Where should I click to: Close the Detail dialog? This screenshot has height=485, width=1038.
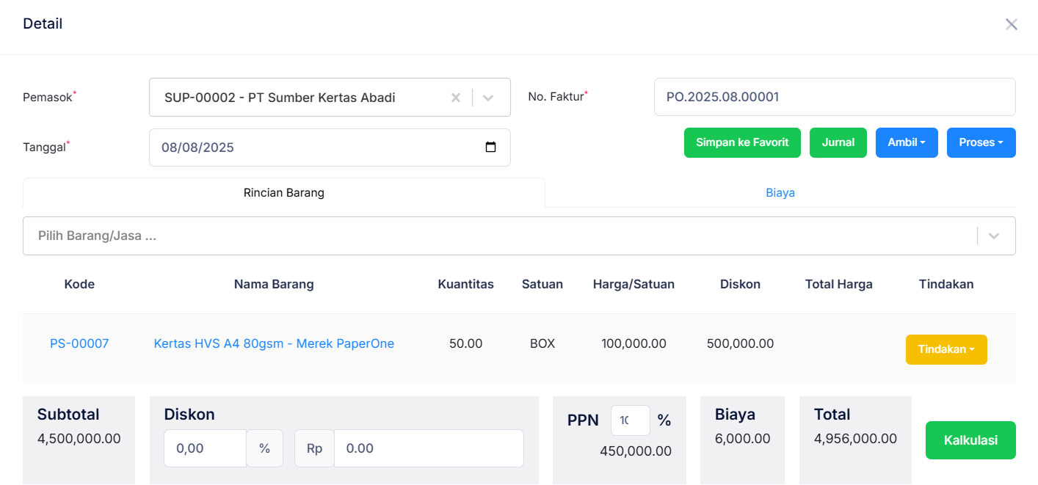pyautogui.click(x=1012, y=23)
